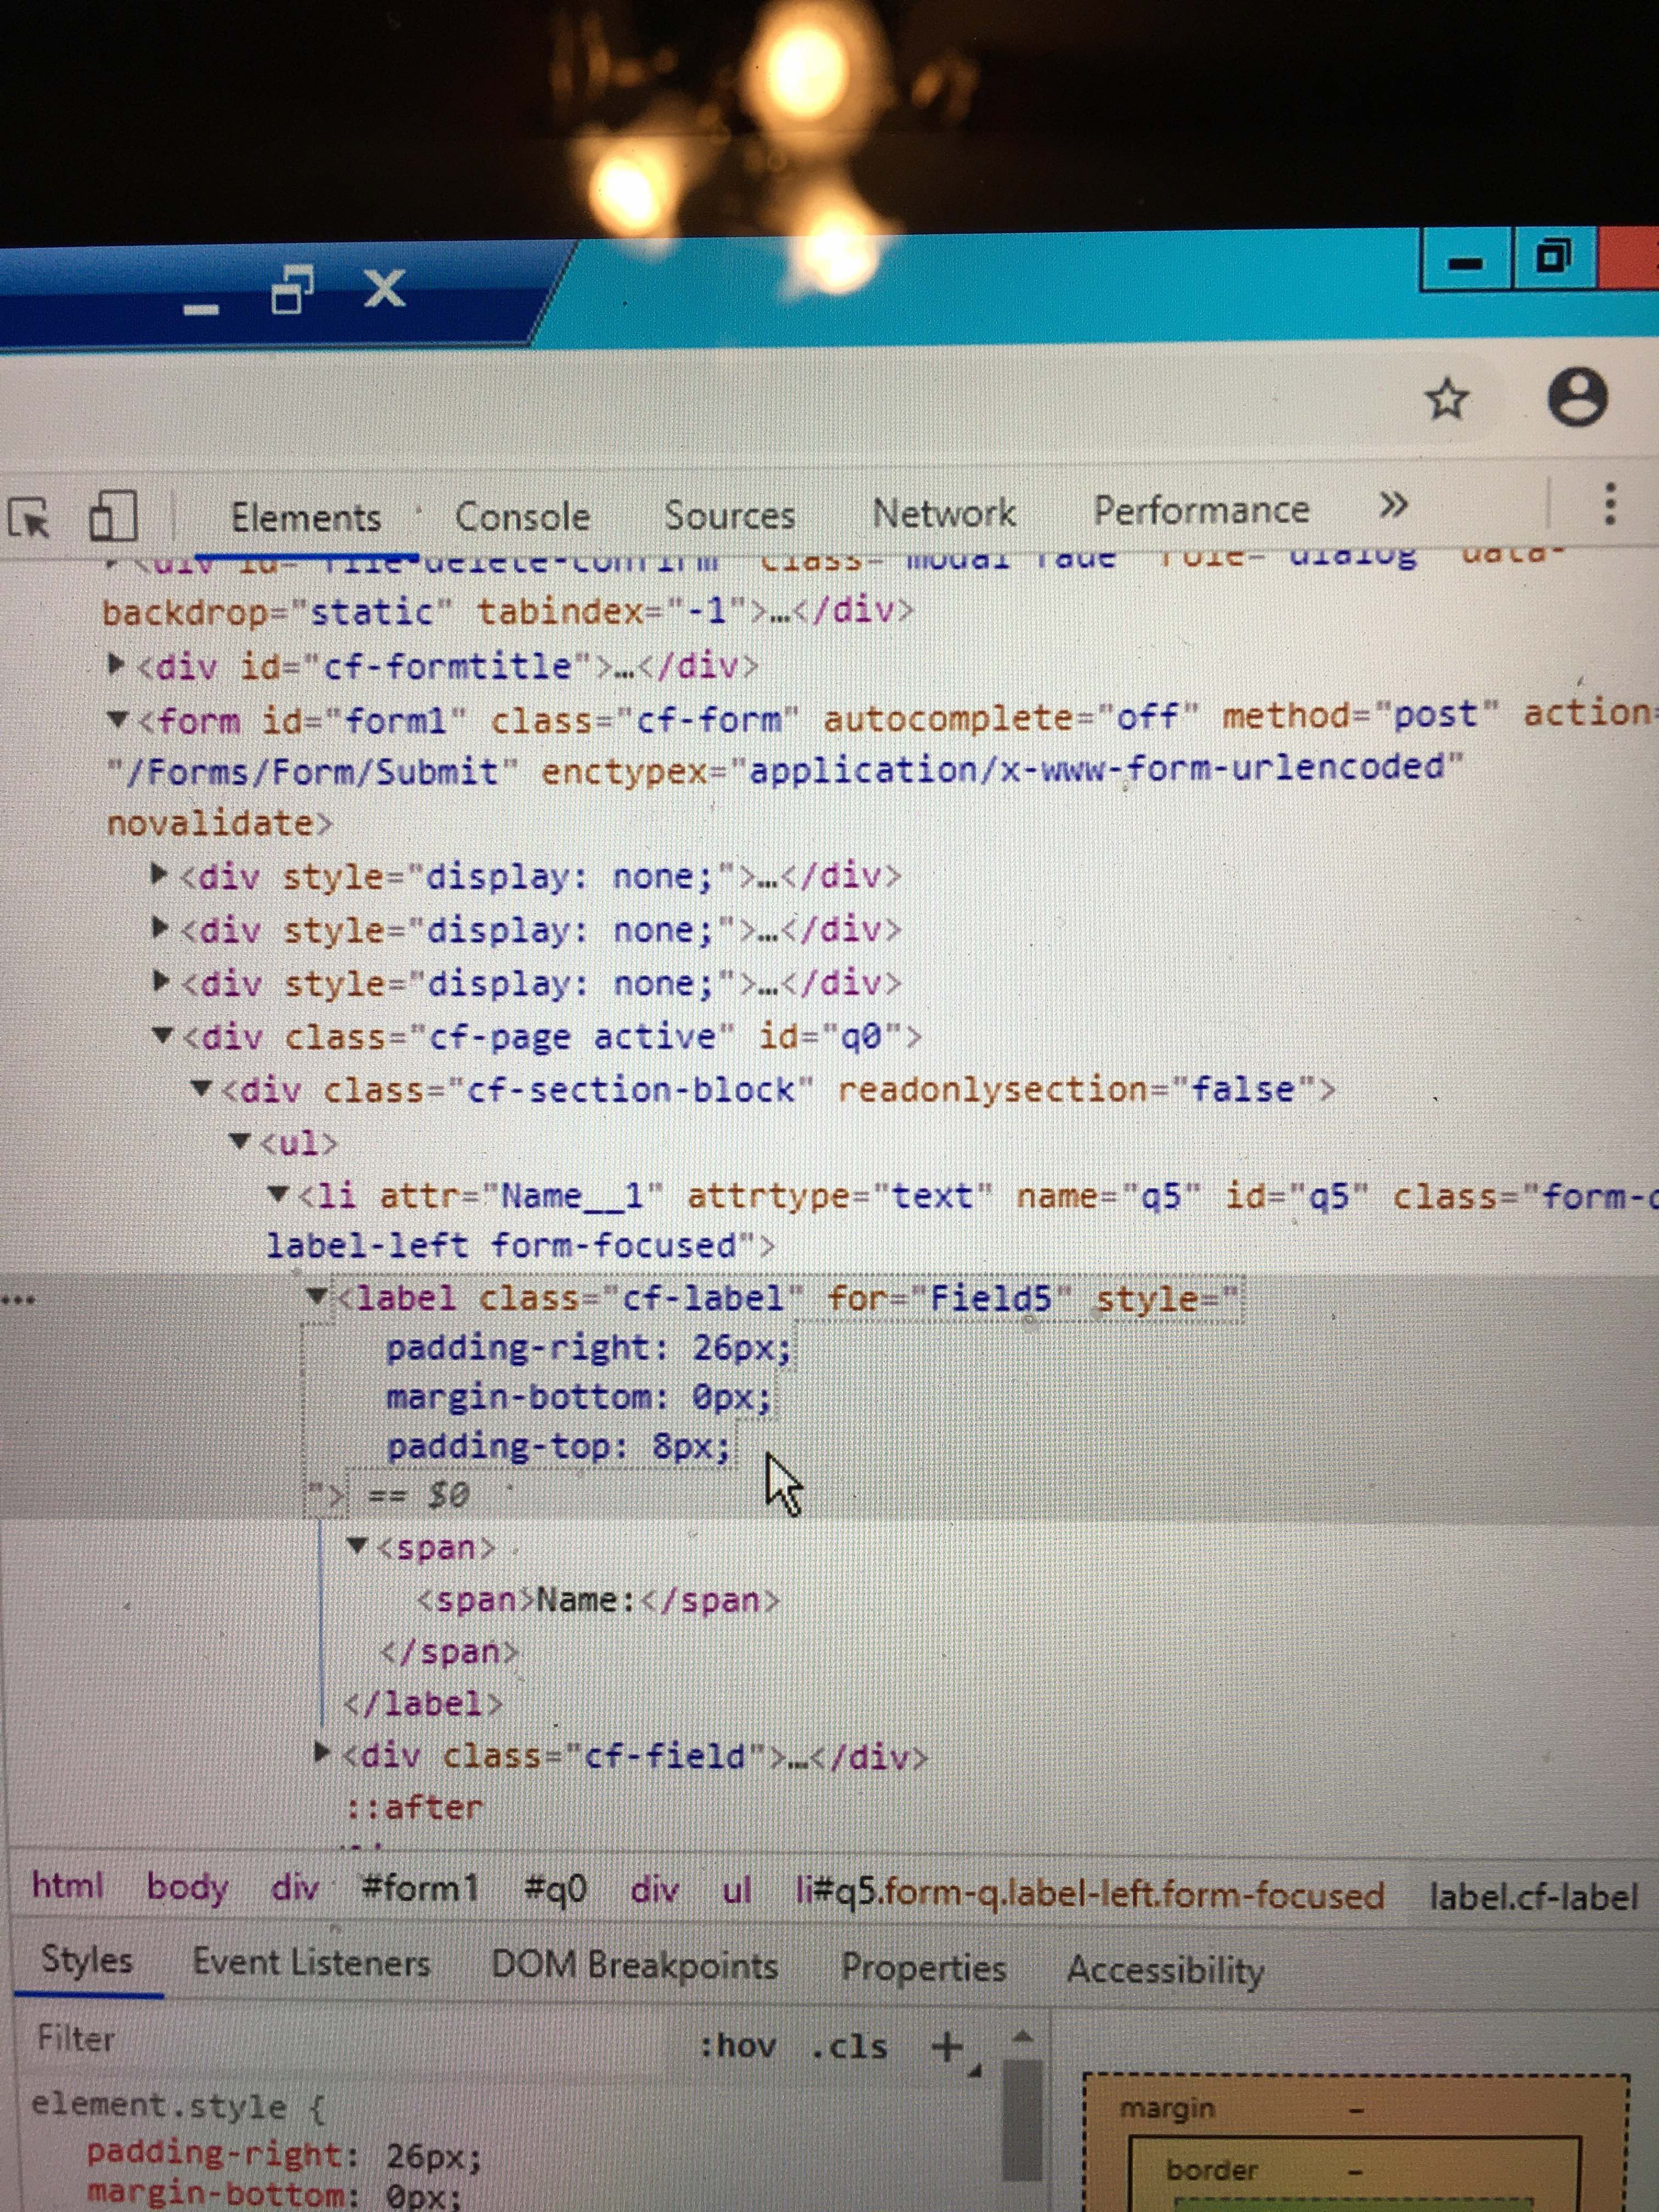Collapse the cf-page active div
This screenshot has height=2212, width=1659.
[163, 1035]
